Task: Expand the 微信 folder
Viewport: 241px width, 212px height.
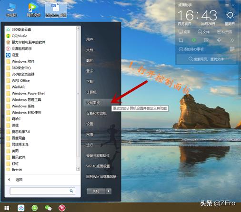Action: click(x=12, y=125)
